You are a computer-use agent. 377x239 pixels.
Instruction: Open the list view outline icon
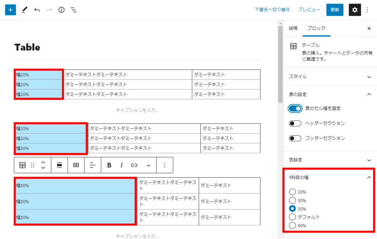(74, 10)
